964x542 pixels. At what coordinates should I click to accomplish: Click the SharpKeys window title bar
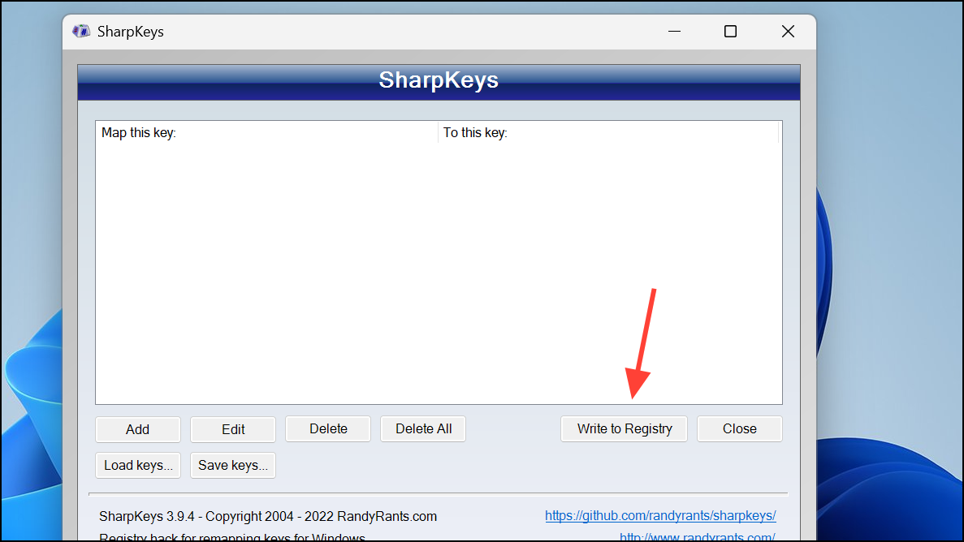365,31
